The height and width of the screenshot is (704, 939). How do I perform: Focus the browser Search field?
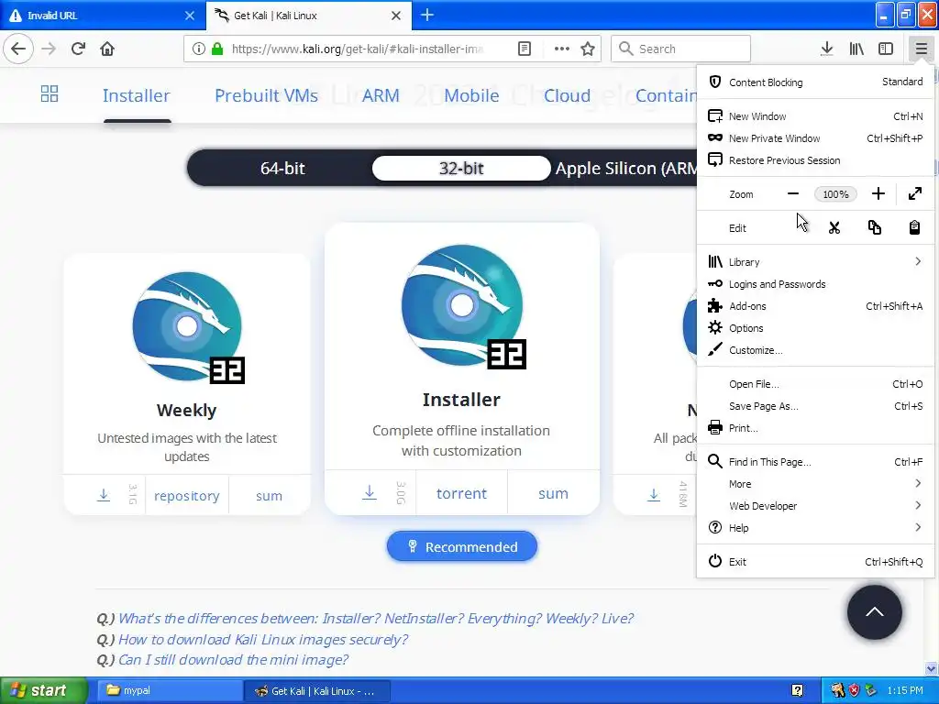[680, 49]
